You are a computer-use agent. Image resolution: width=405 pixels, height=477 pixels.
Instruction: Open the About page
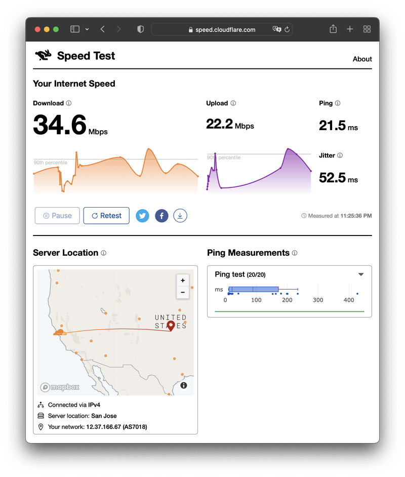click(x=362, y=59)
